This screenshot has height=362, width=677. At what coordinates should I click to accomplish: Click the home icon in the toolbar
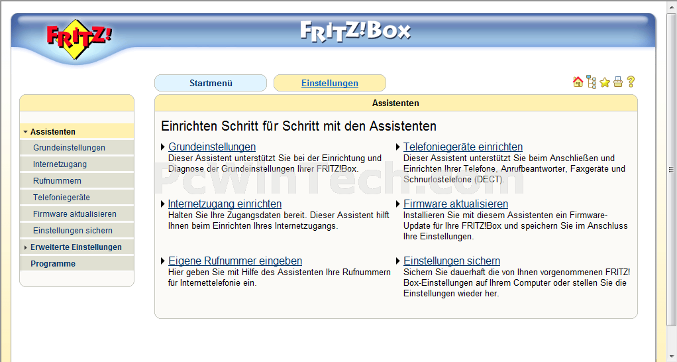point(578,82)
